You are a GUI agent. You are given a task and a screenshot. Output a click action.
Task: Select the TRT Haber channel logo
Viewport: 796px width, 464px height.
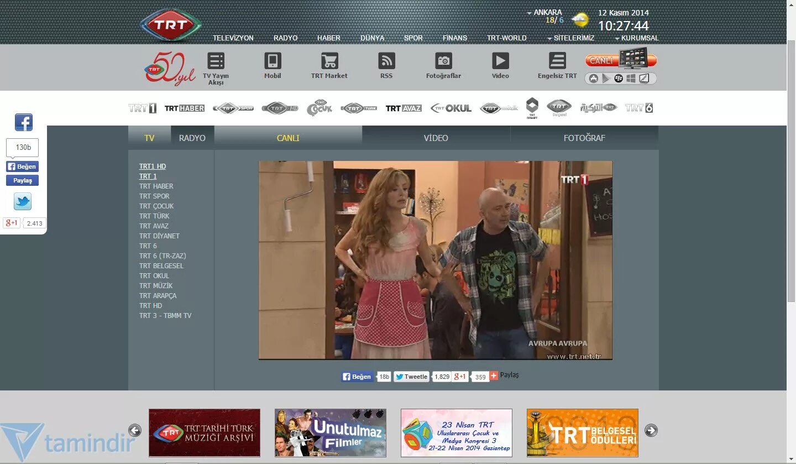tap(185, 108)
